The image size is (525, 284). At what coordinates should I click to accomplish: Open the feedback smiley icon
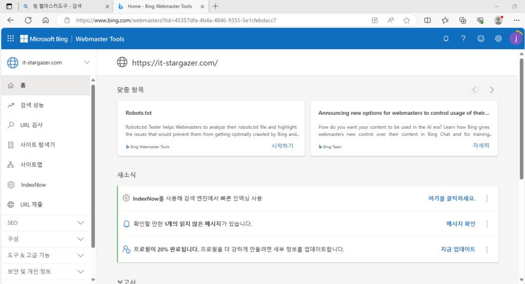[481, 38]
